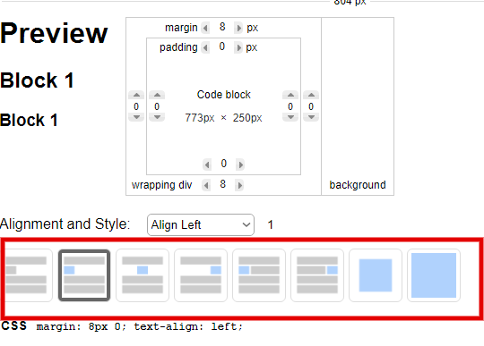Select the Float Right style icon
This screenshot has width=484, height=346.
click(317, 275)
